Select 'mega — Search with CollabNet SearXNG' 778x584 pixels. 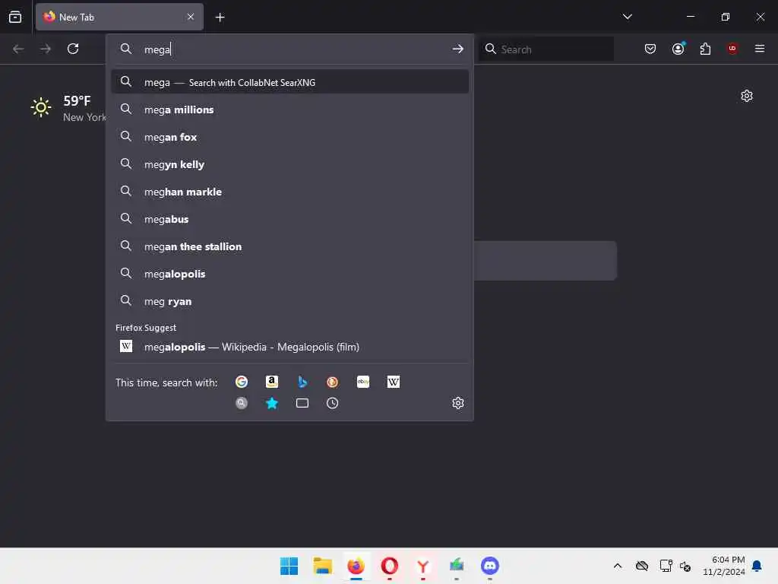point(289,82)
